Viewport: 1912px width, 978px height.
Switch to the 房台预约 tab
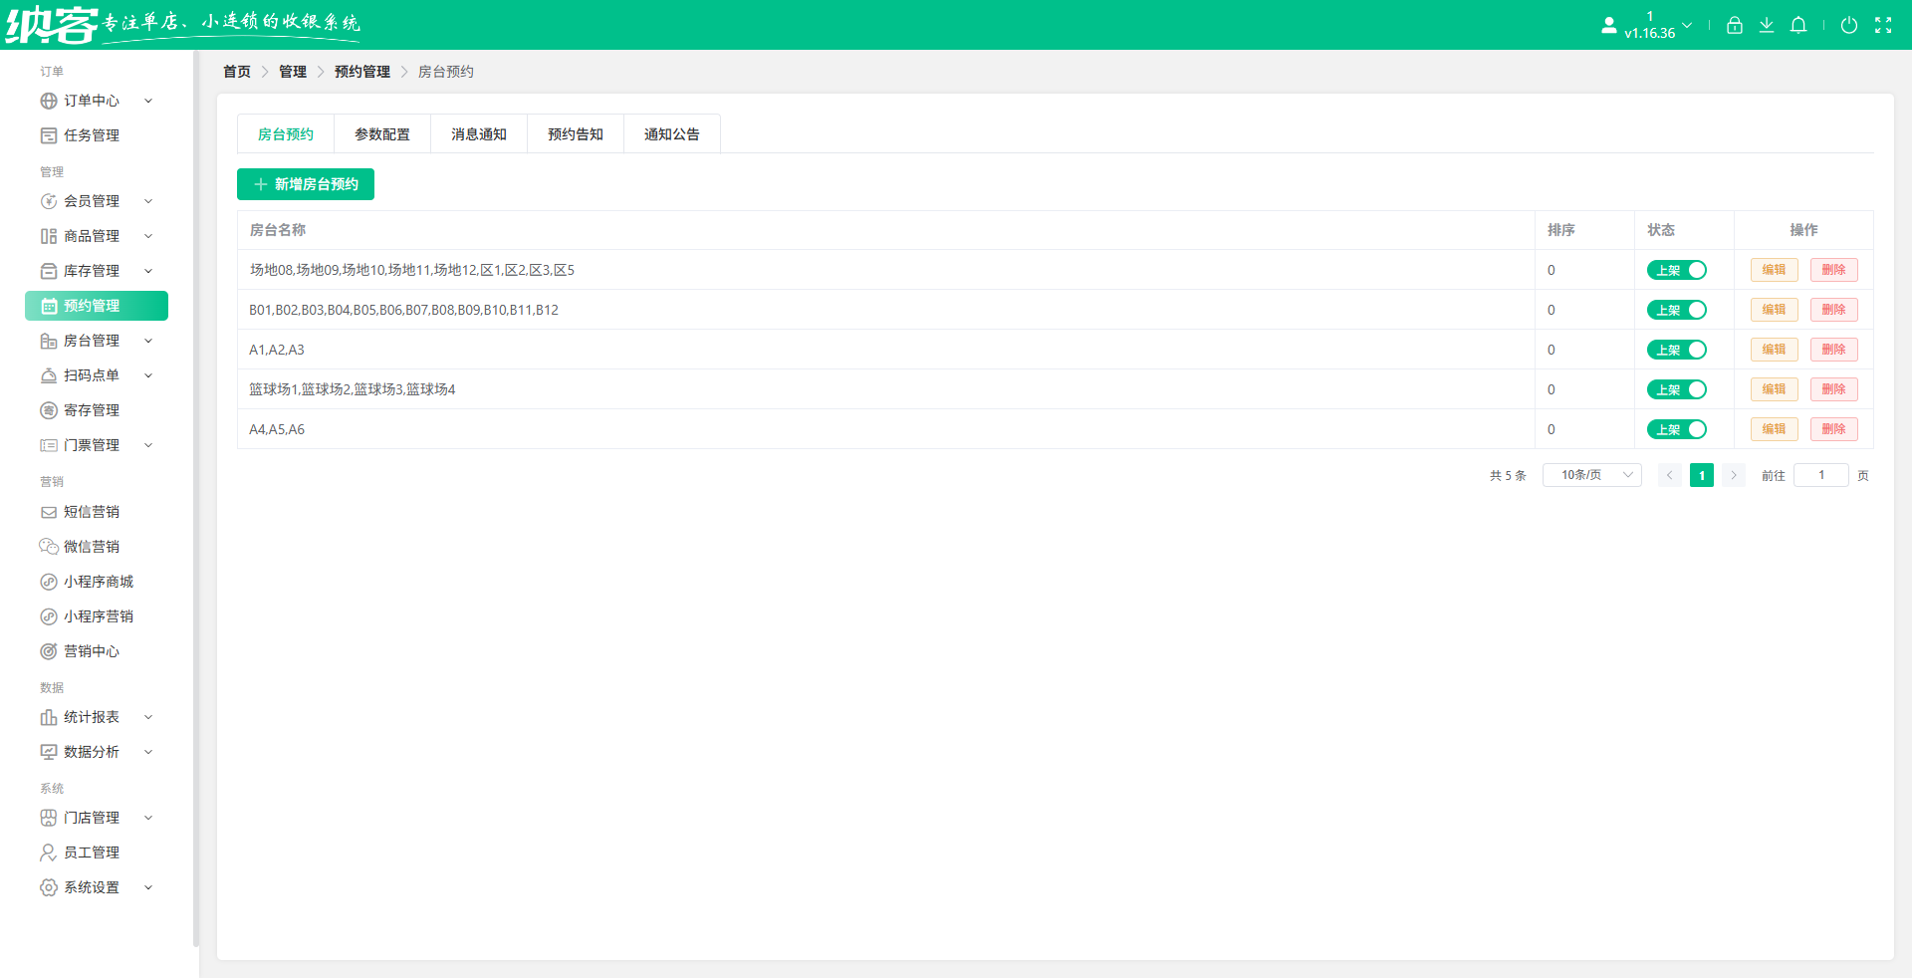(286, 134)
